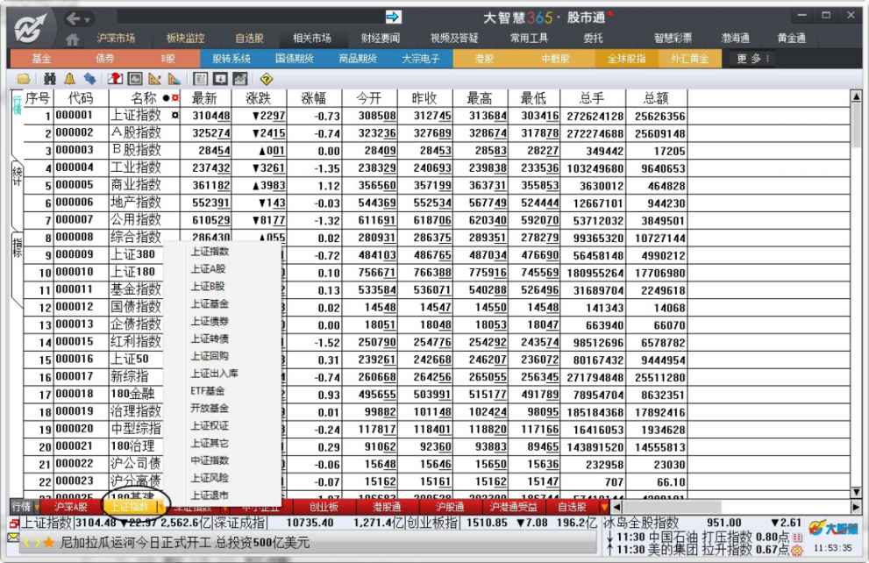Click the second ruler triangle icon with blue
Viewport: 869px width, 563px height.
[174, 79]
